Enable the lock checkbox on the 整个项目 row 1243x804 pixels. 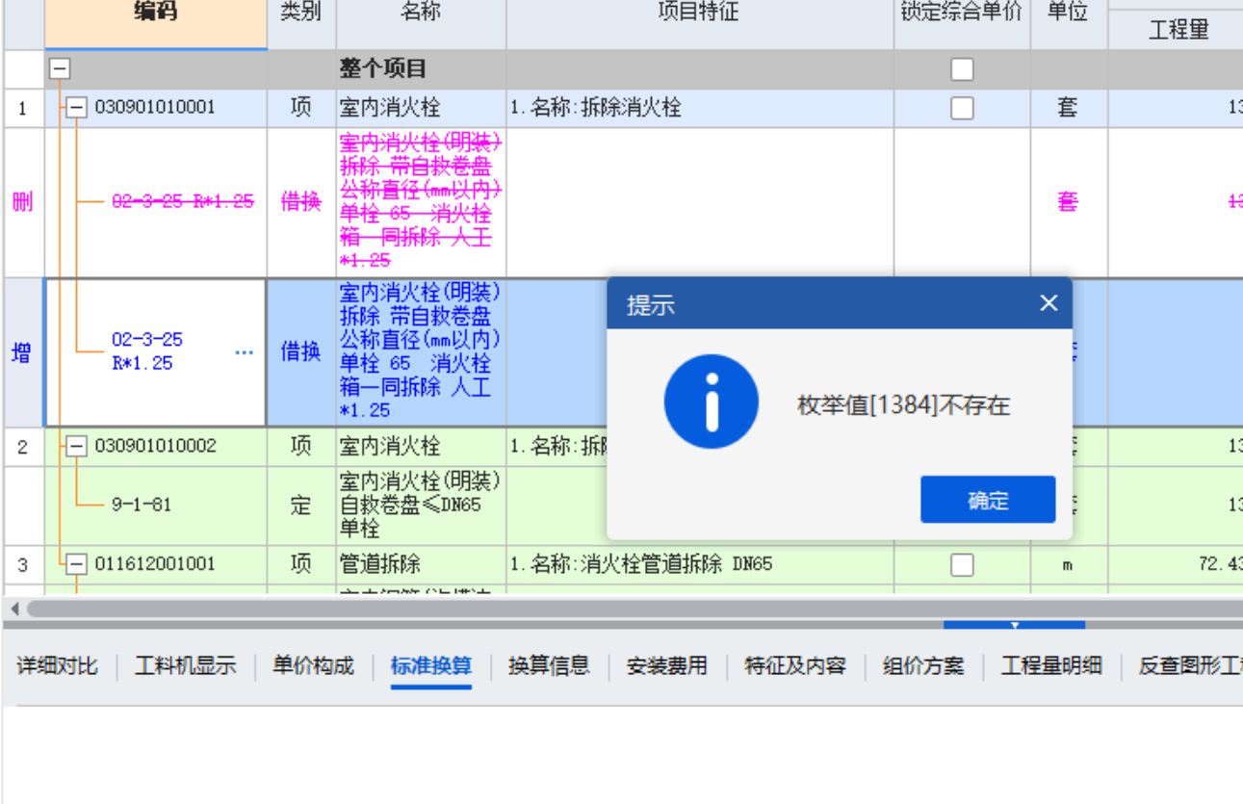click(961, 68)
